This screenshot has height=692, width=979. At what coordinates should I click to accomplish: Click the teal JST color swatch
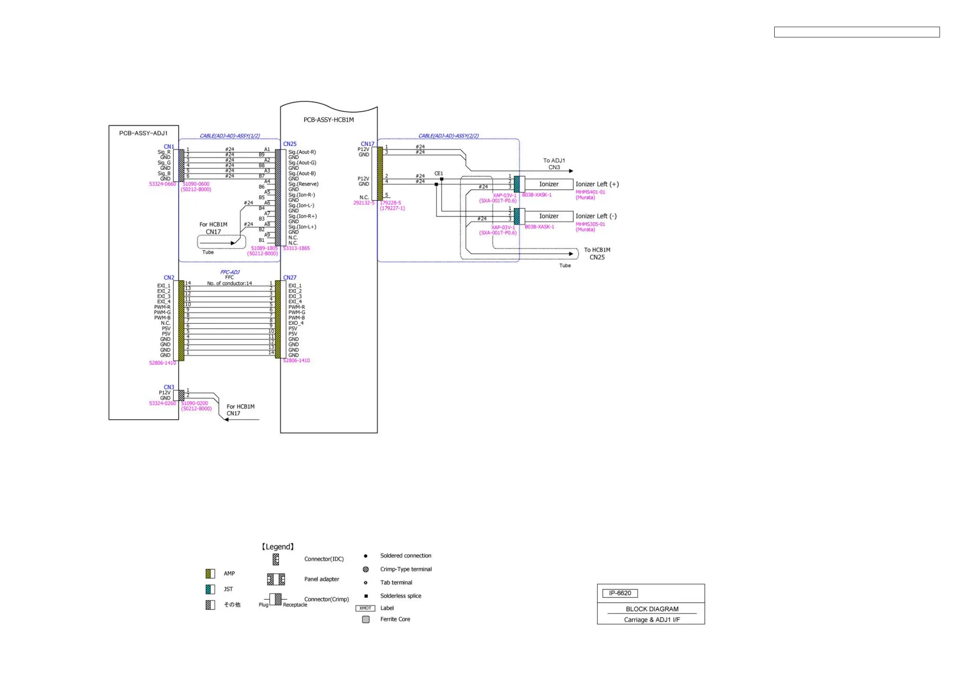[x=210, y=589]
